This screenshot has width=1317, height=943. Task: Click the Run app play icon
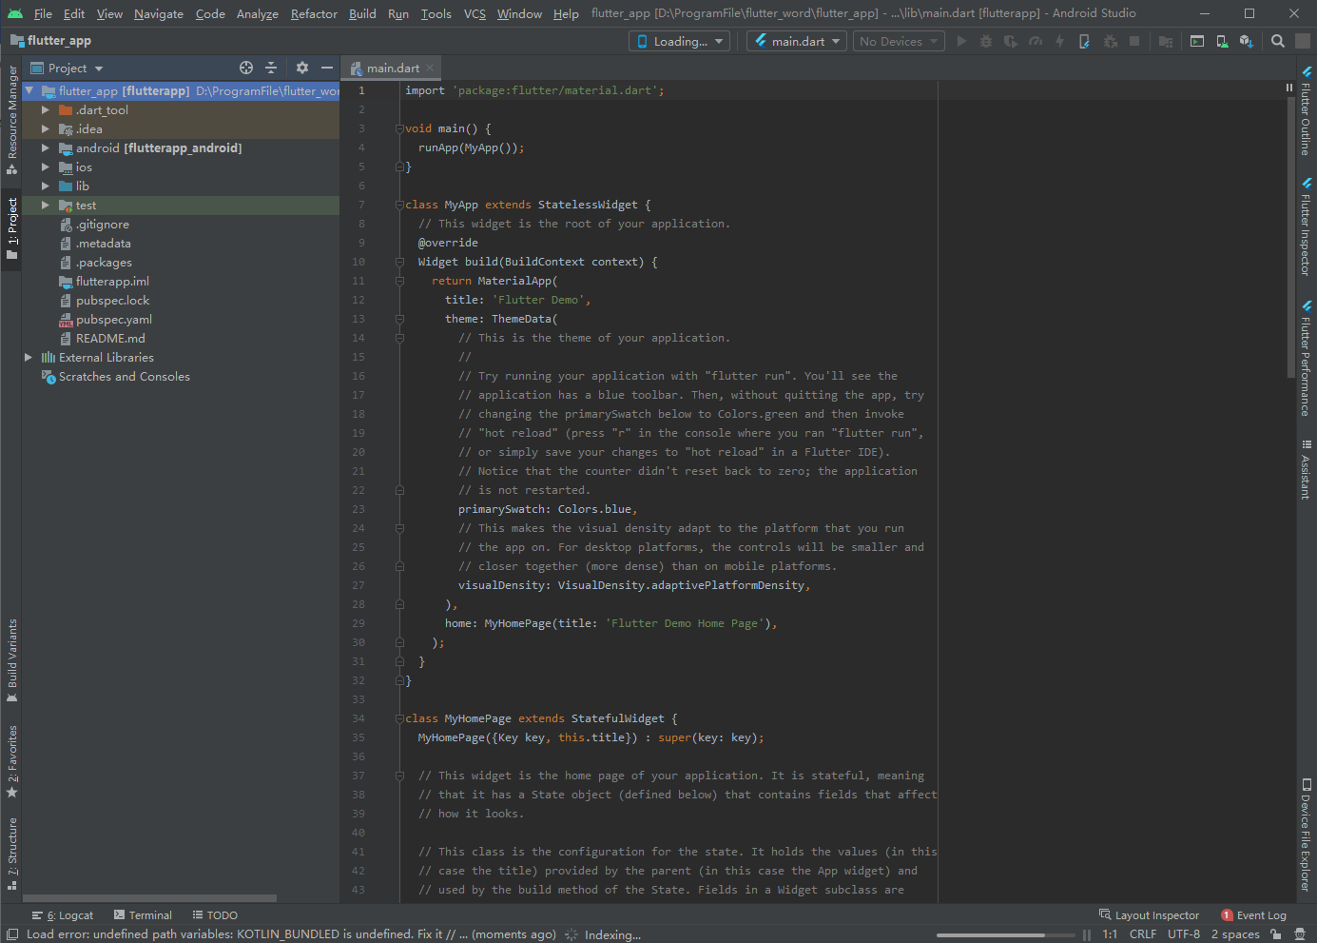(961, 41)
